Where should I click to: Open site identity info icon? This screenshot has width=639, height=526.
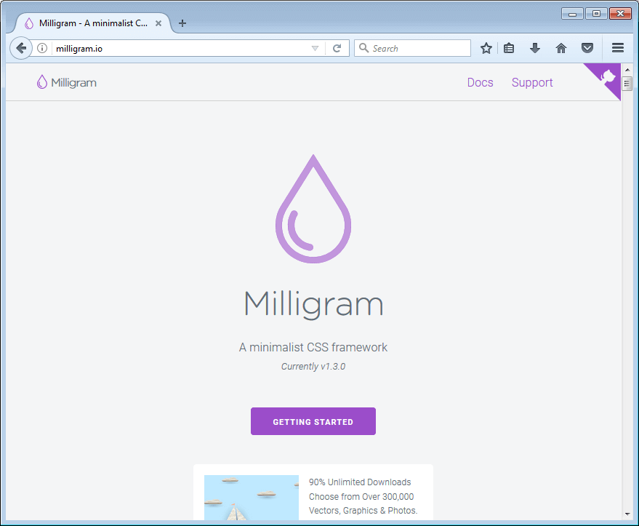pos(42,49)
